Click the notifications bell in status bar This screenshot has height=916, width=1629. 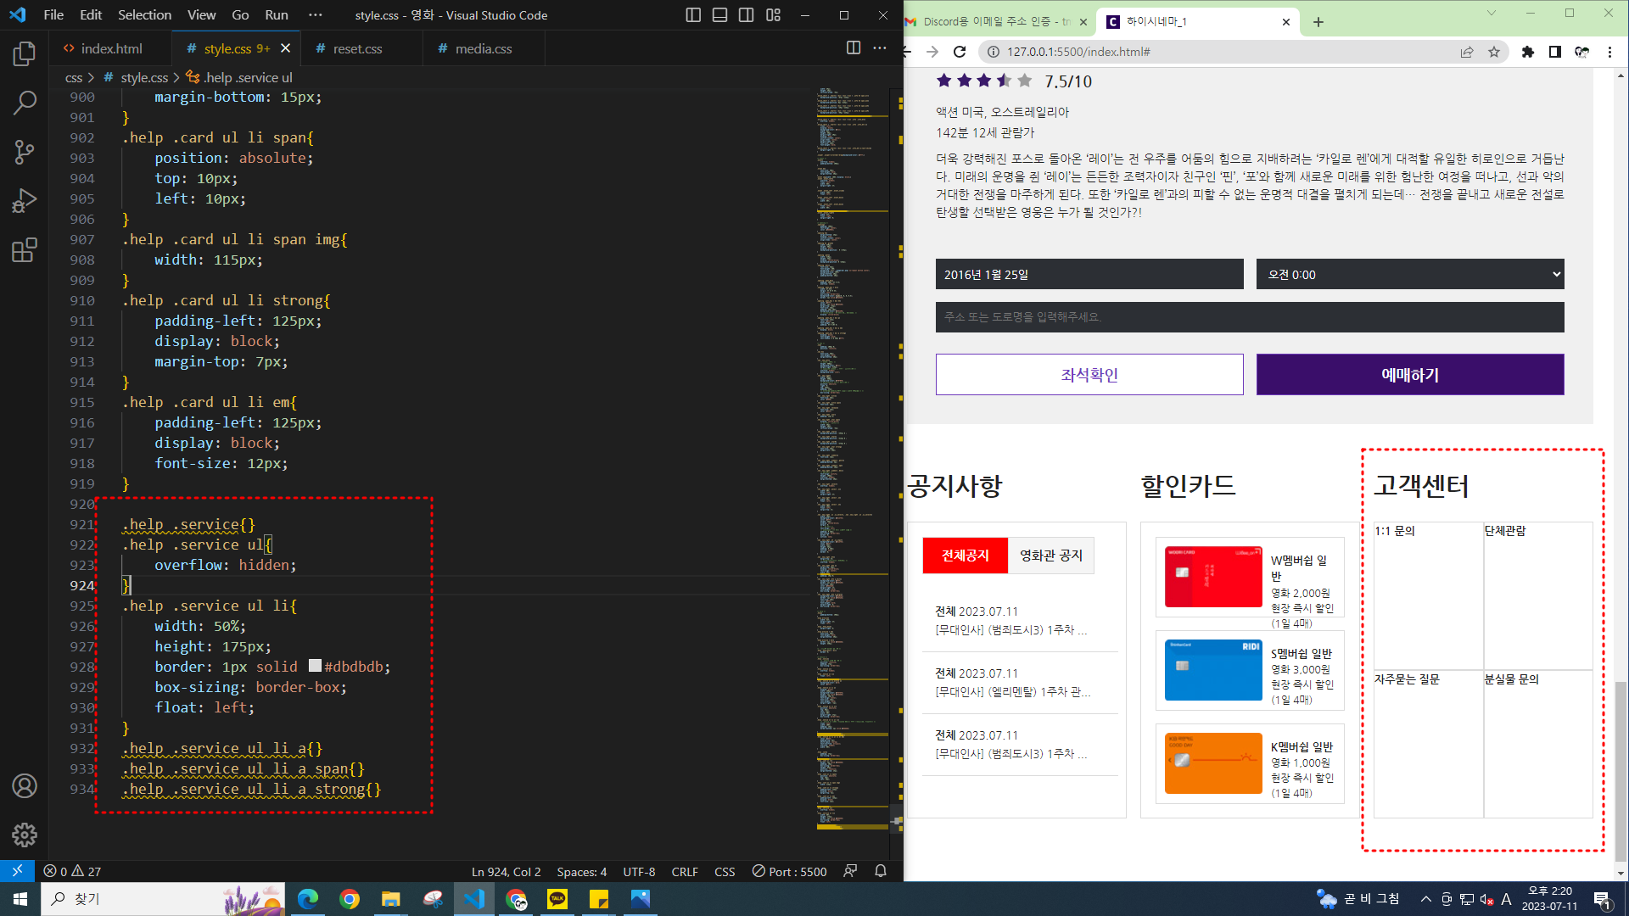pos(881,871)
